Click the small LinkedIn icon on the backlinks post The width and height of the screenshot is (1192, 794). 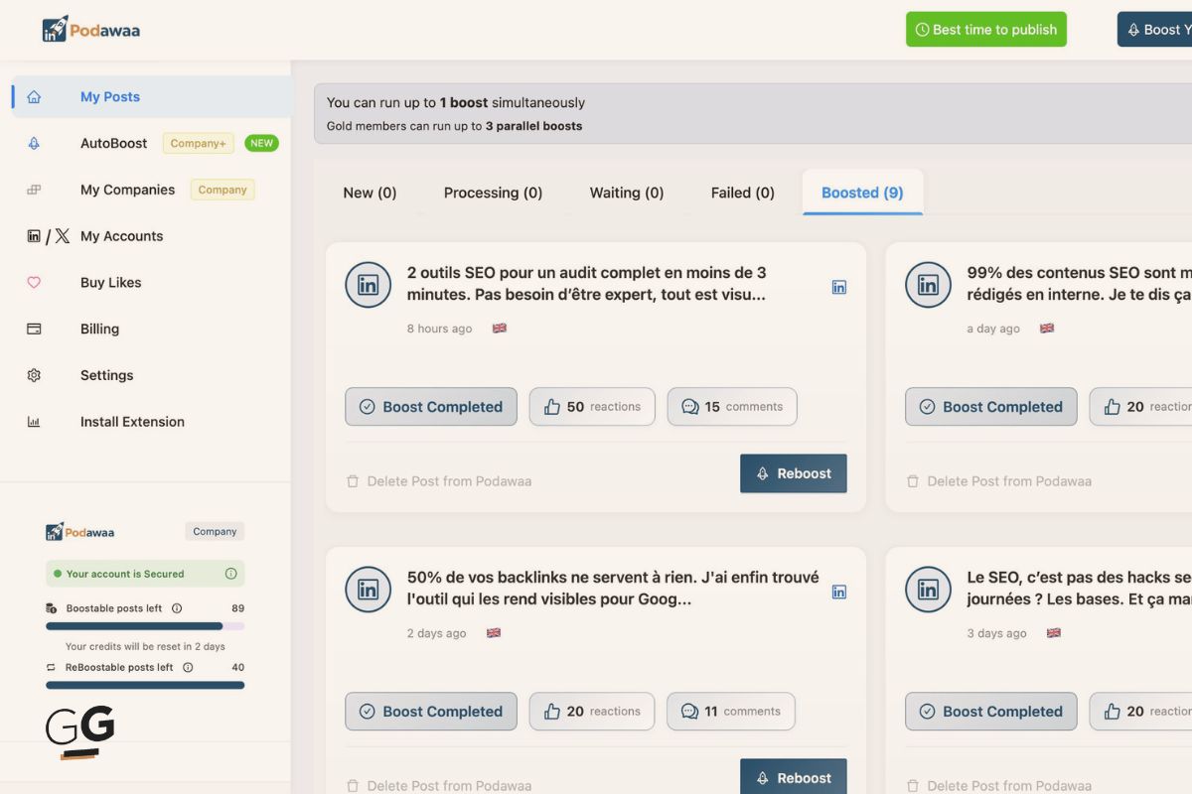point(839,592)
